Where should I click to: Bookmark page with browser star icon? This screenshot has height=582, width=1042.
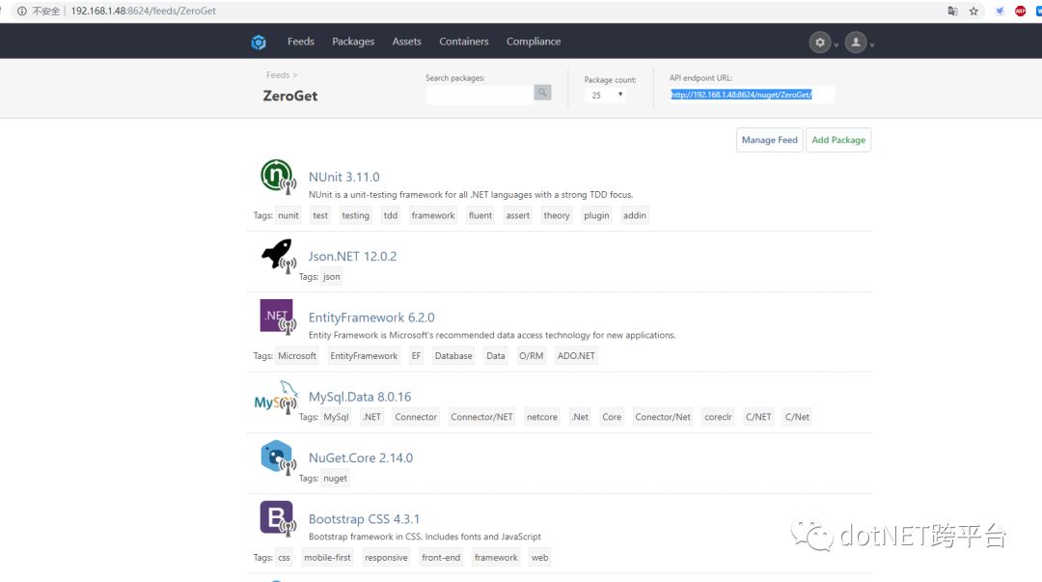(x=973, y=11)
